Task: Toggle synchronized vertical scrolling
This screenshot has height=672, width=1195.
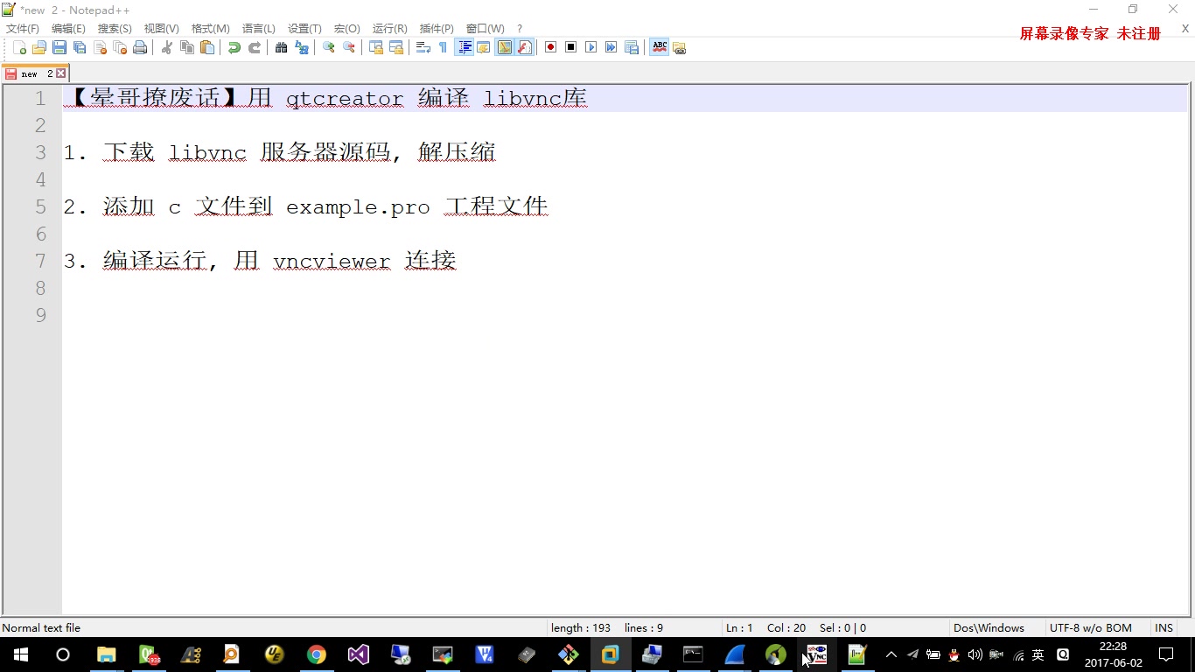Action: pyautogui.click(x=375, y=47)
